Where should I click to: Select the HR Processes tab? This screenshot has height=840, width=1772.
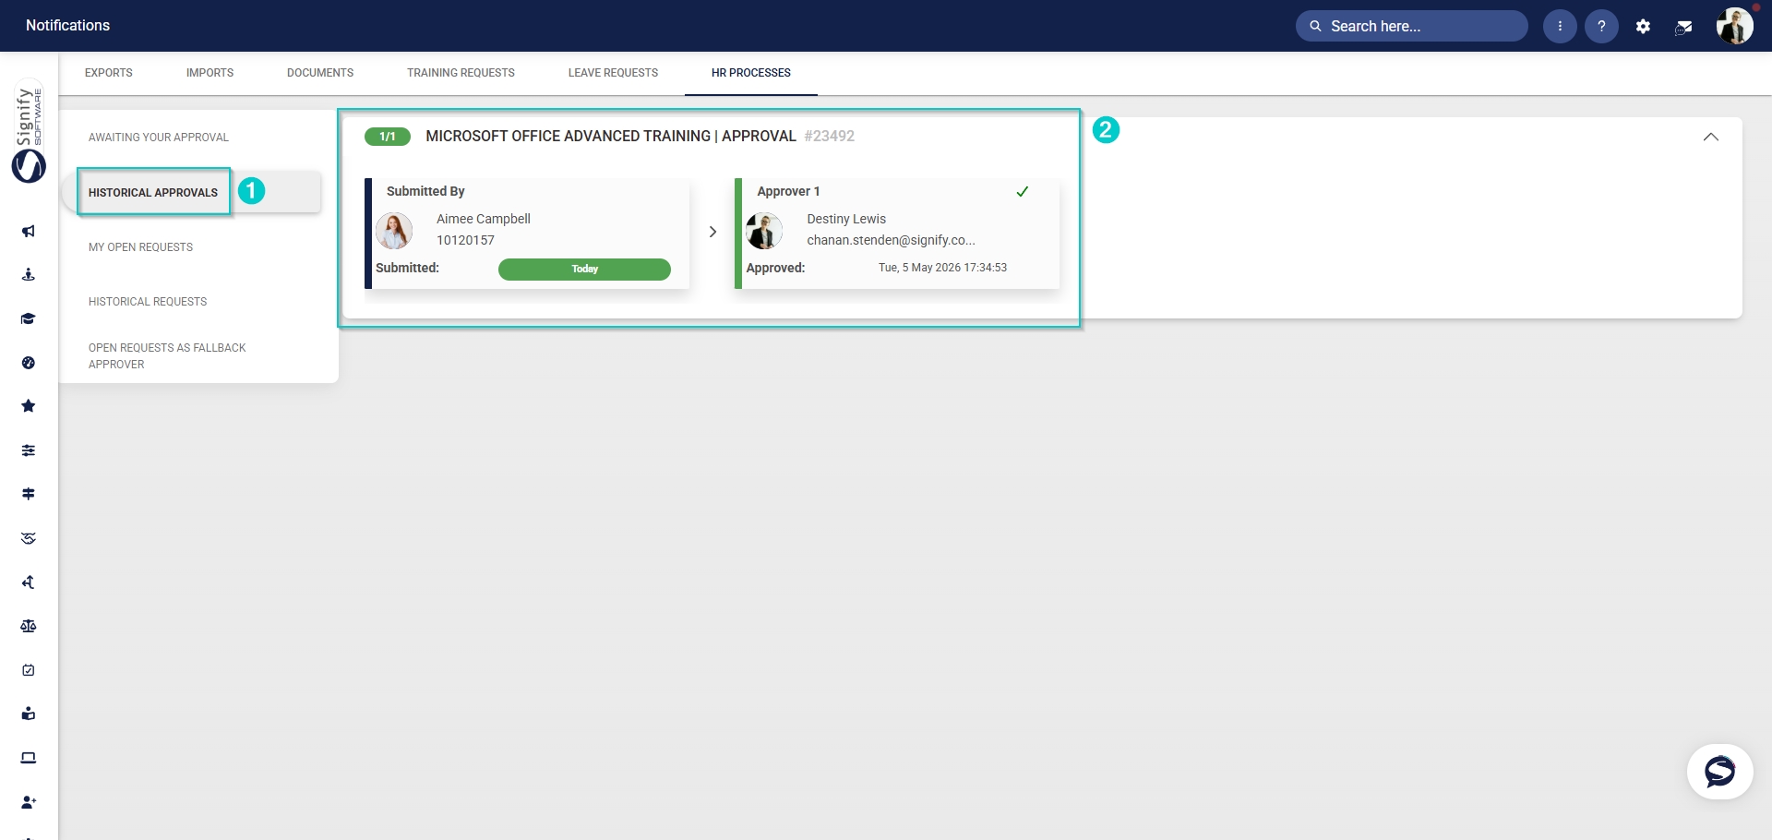tap(751, 73)
